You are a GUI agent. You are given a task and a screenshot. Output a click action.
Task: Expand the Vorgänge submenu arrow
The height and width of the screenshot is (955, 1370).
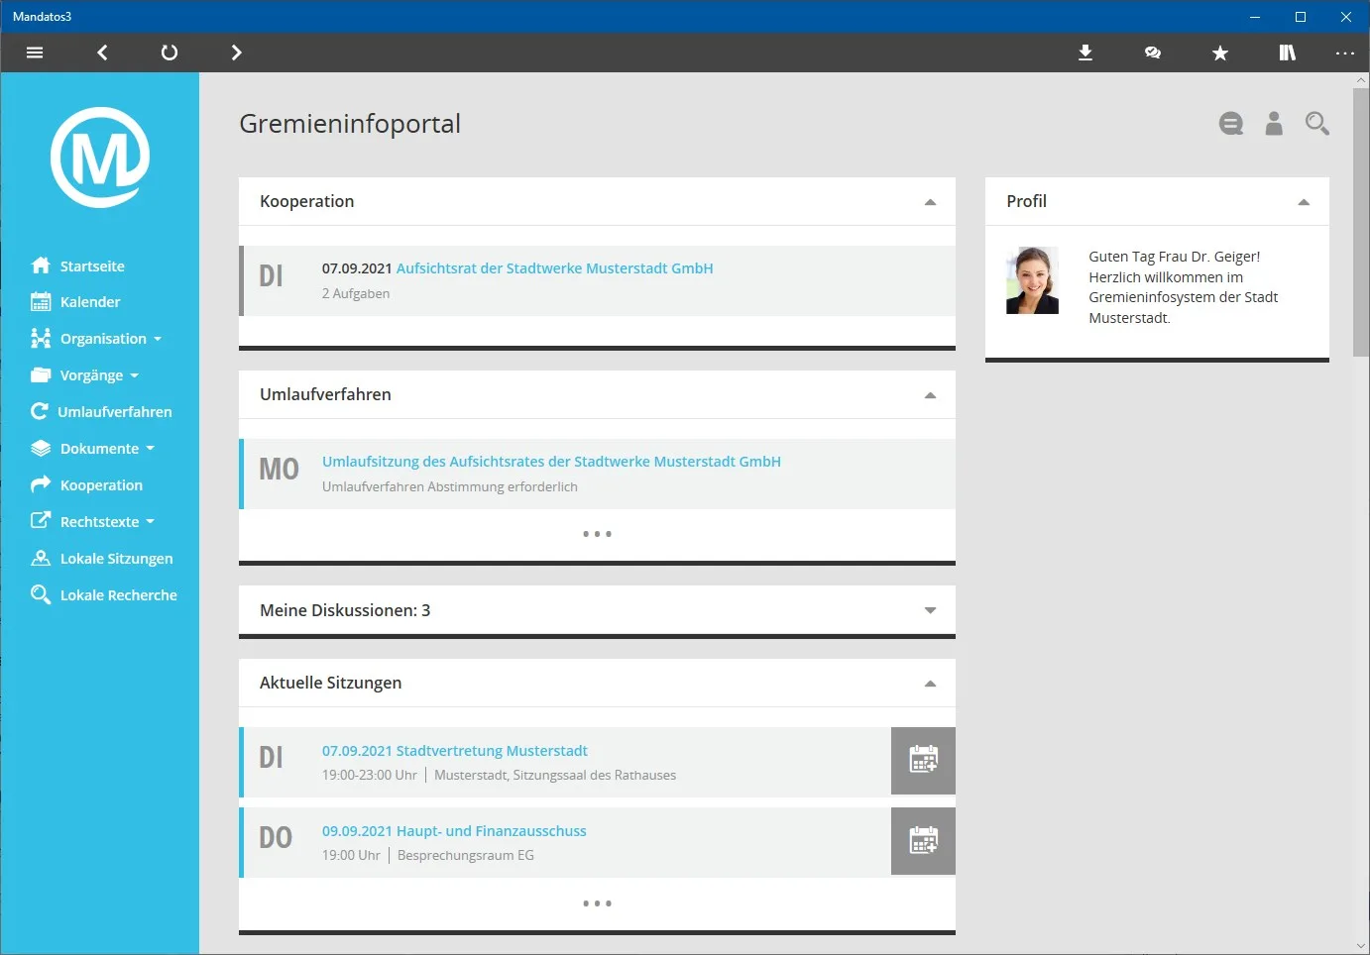(x=135, y=375)
